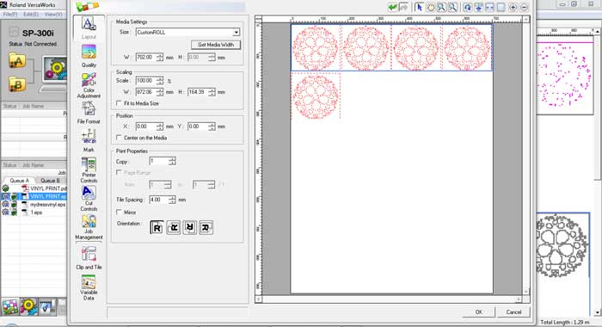Click the checkmark window icon at bottom left

tap(46, 307)
